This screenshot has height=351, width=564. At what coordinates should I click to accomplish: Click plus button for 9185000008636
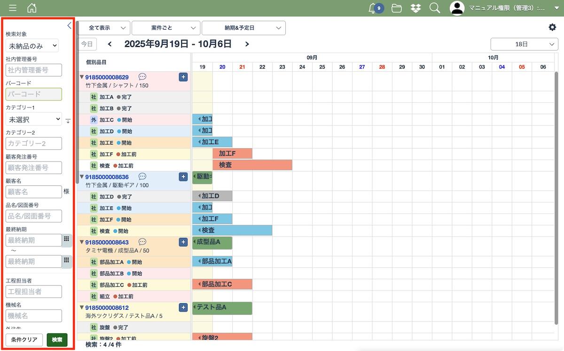(x=183, y=177)
